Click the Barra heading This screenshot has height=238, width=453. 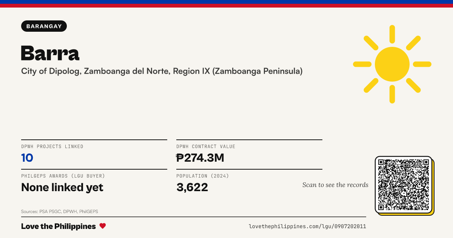coord(50,53)
